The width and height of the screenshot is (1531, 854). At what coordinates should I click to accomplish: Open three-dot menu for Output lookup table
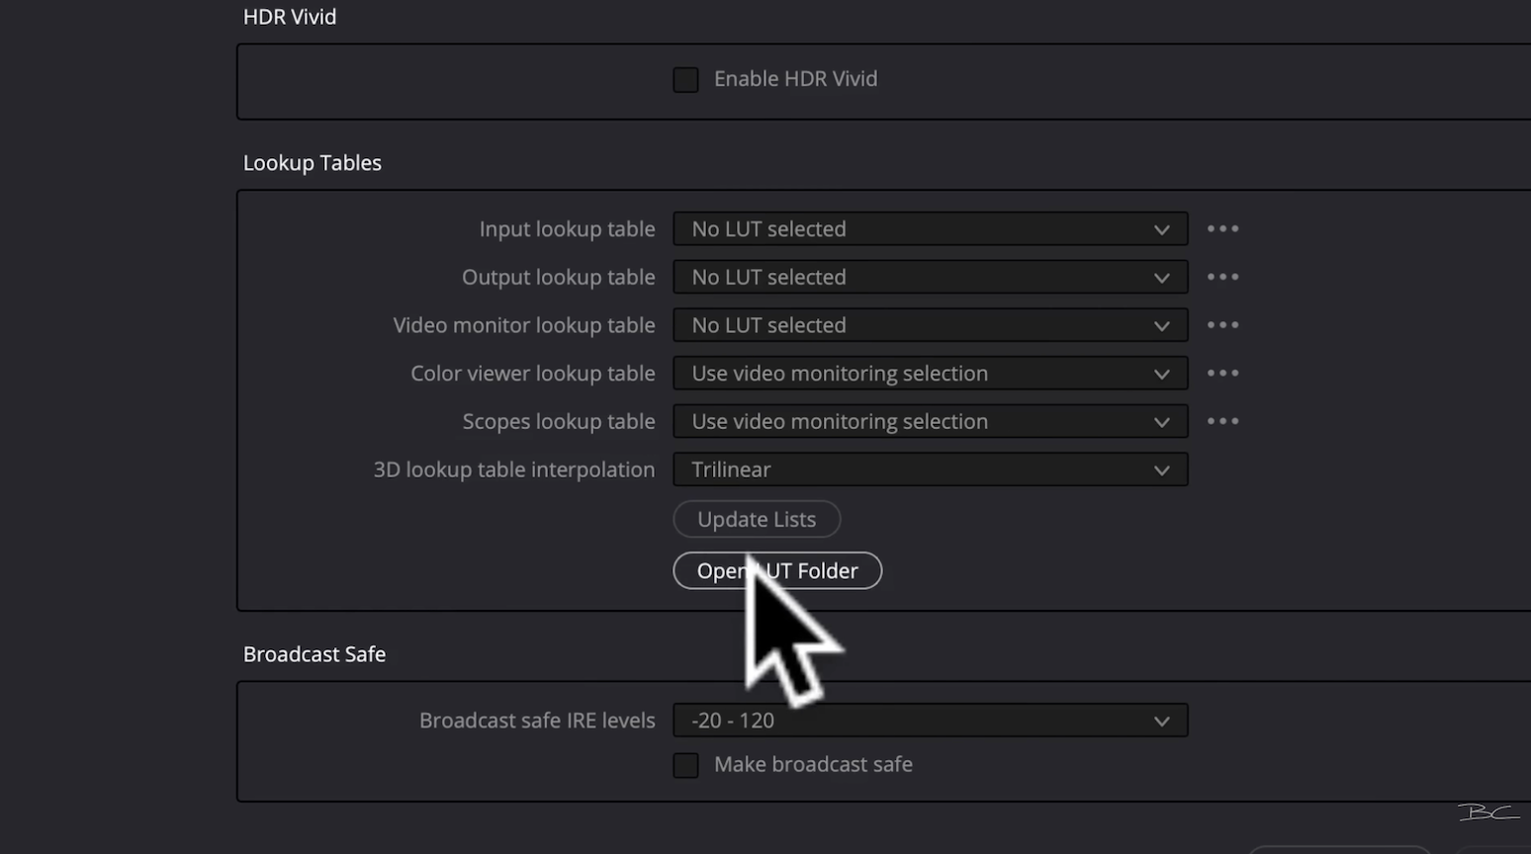point(1222,278)
